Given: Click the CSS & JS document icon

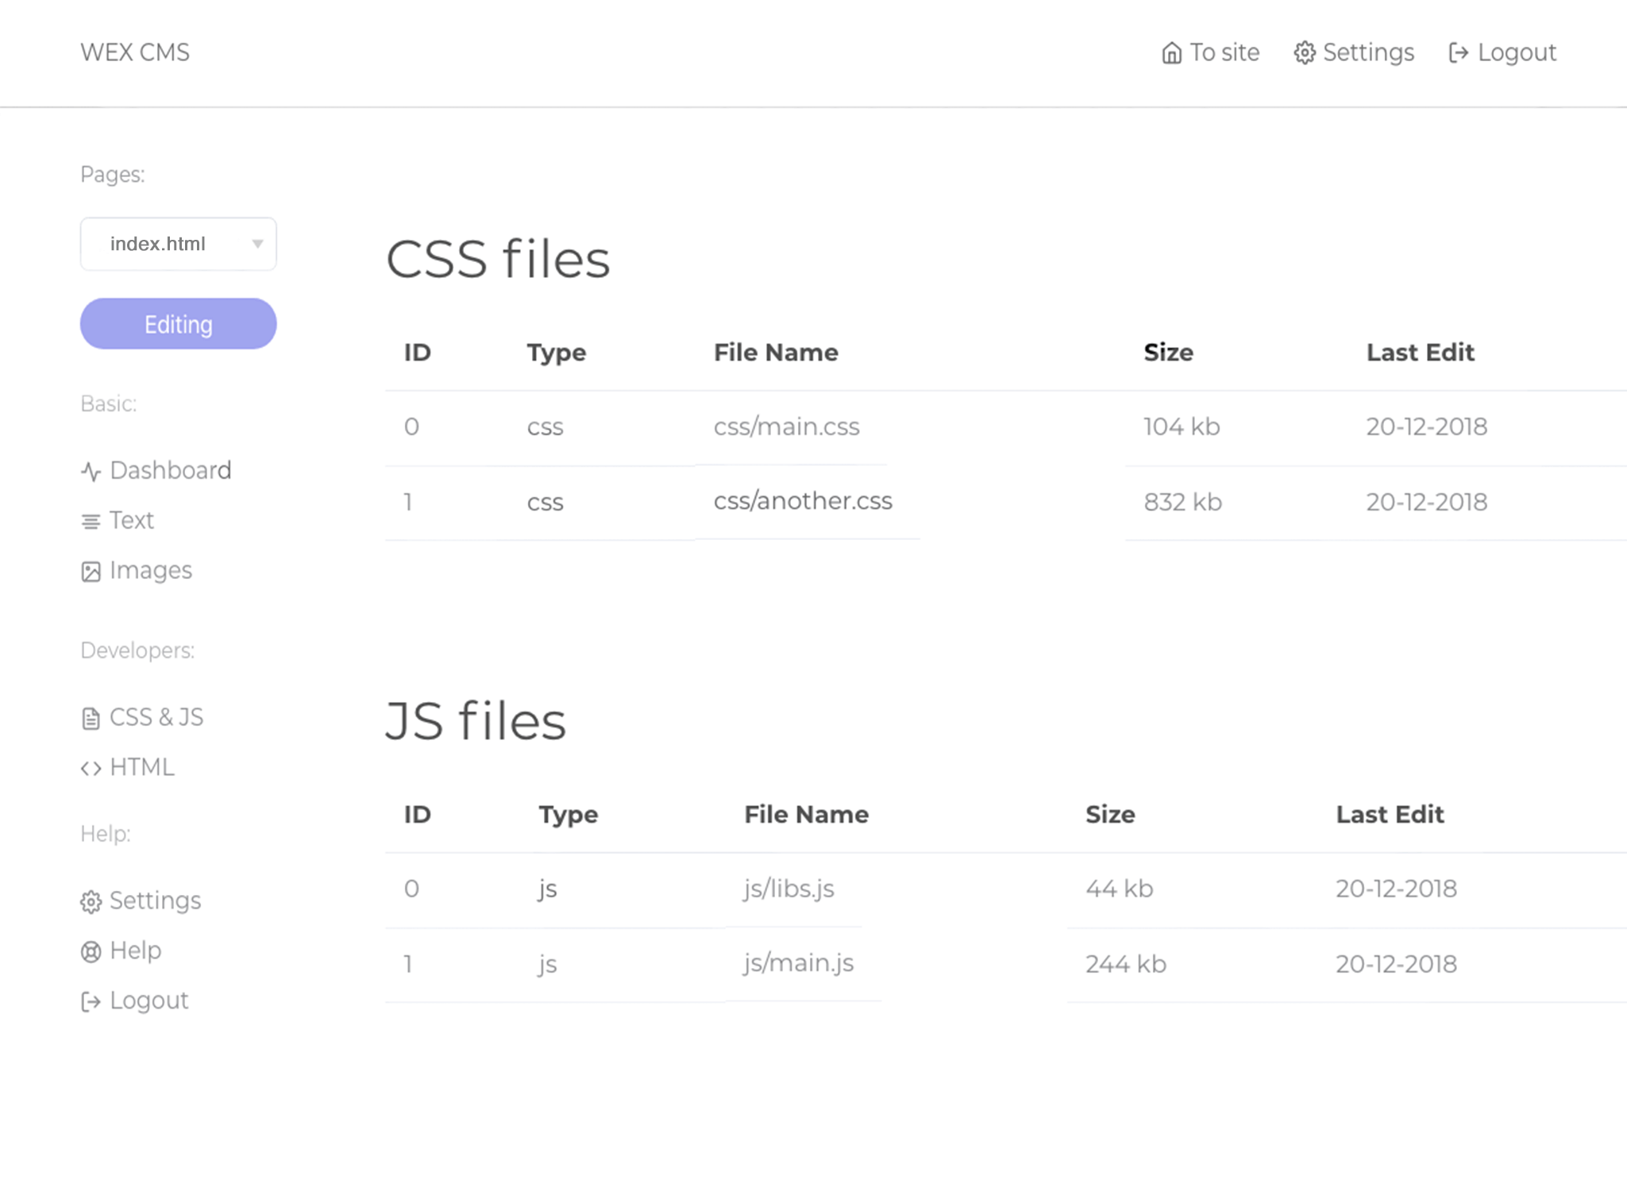Looking at the screenshot, I should coord(91,717).
